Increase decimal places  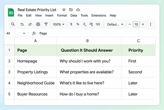click(x=91, y=25)
